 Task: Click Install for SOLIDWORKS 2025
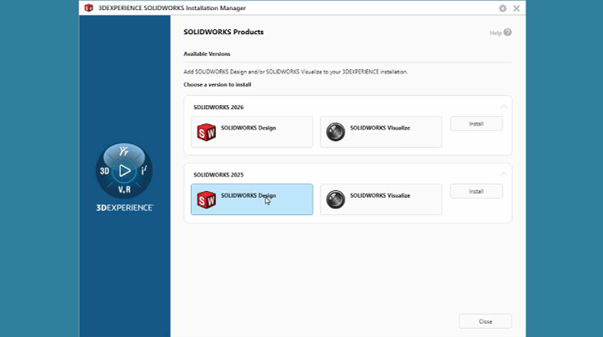tap(476, 191)
